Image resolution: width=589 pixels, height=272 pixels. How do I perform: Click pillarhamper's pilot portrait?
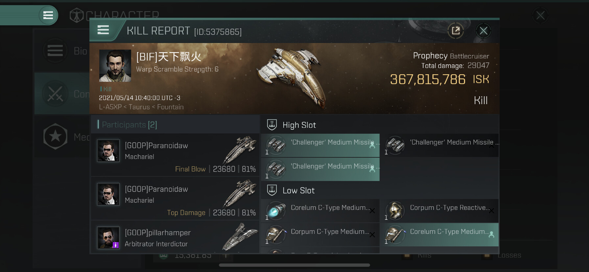coord(108,238)
